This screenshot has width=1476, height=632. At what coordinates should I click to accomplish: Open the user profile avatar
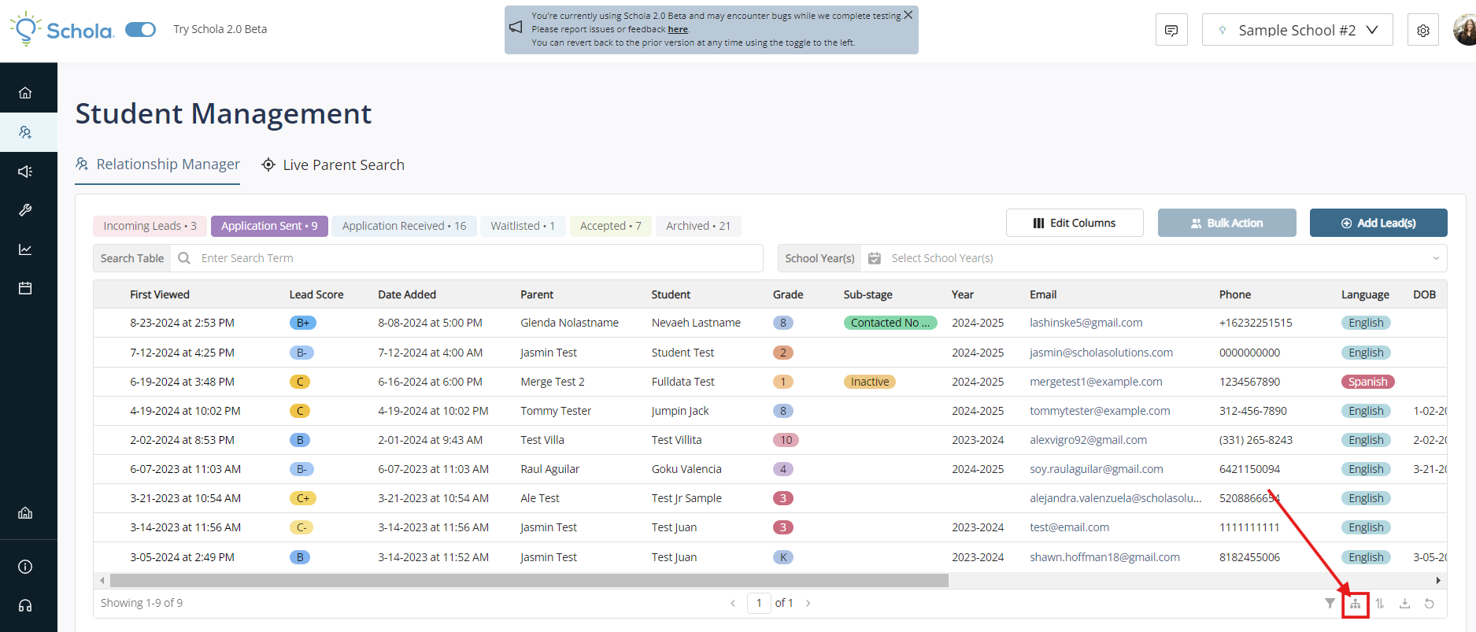tap(1465, 30)
